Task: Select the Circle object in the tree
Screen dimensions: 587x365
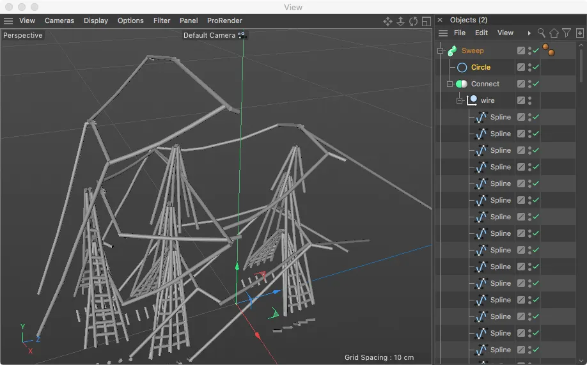Action: coord(480,67)
